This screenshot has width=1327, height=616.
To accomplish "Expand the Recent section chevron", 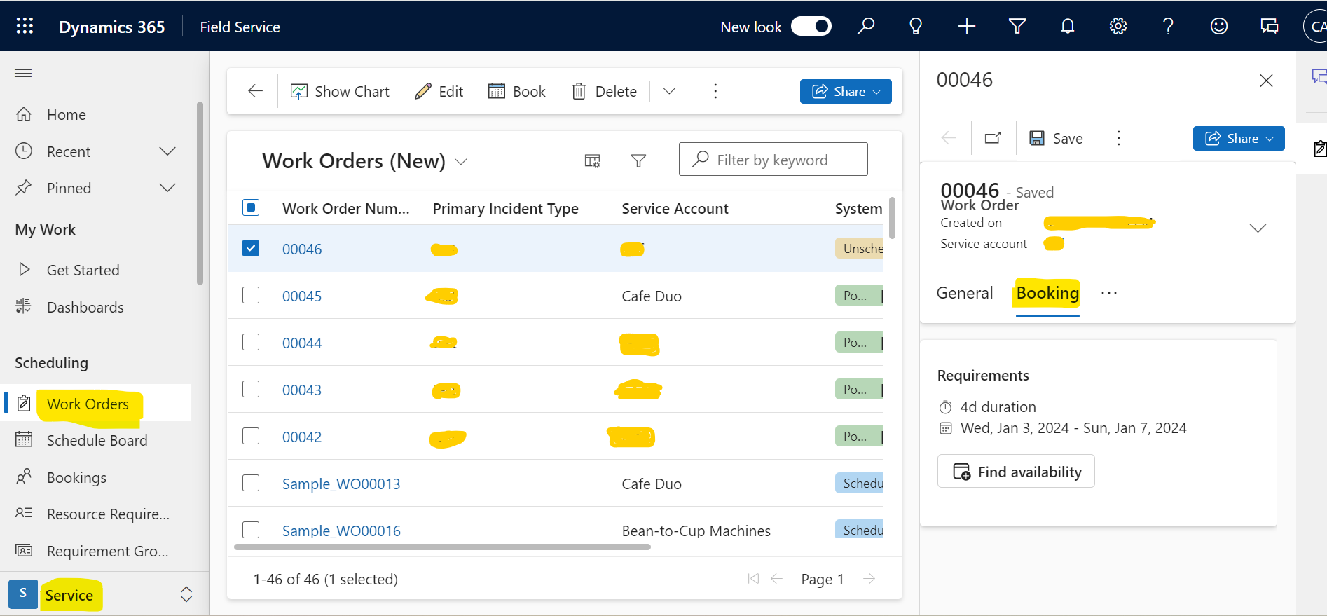I will point(167,151).
